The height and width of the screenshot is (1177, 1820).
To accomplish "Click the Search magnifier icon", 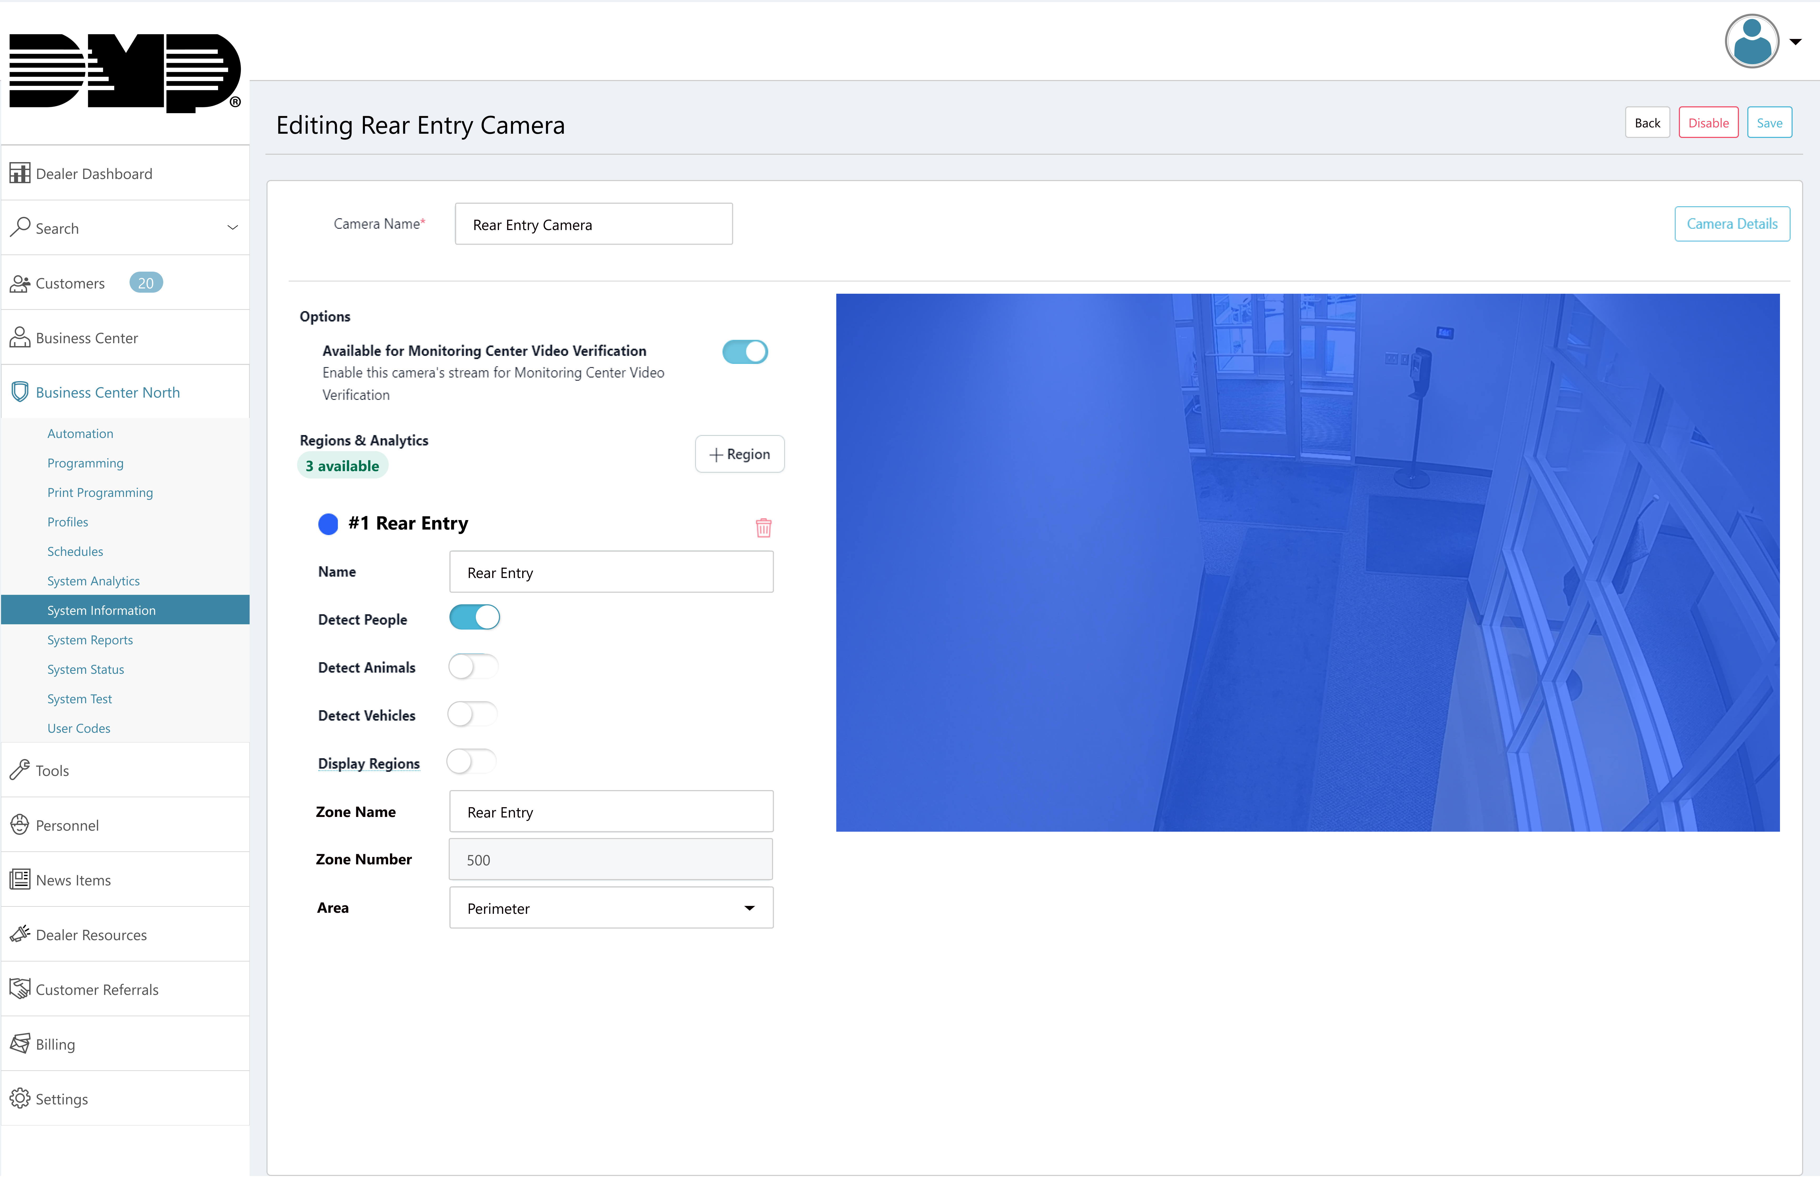I will coord(20,227).
